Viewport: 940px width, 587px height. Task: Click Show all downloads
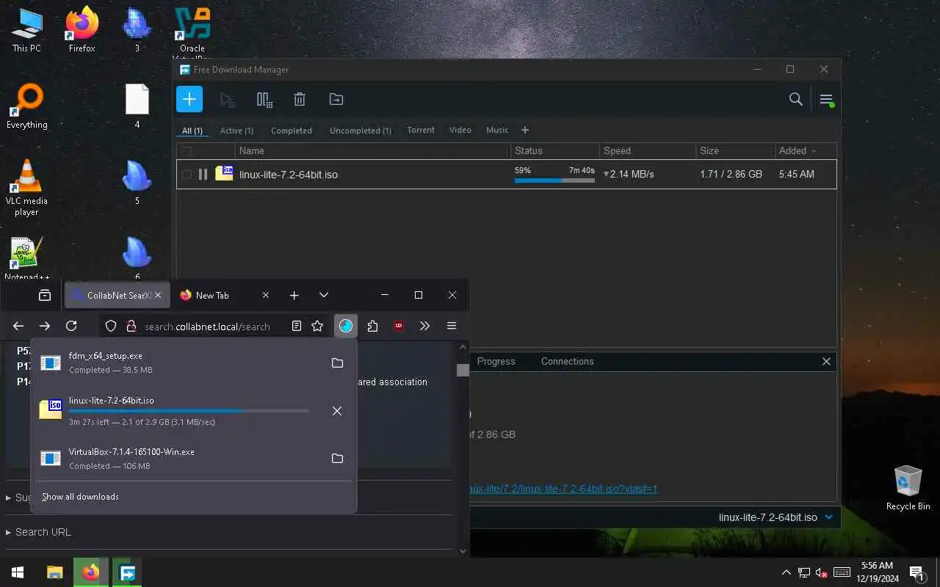(x=80, y=497)
